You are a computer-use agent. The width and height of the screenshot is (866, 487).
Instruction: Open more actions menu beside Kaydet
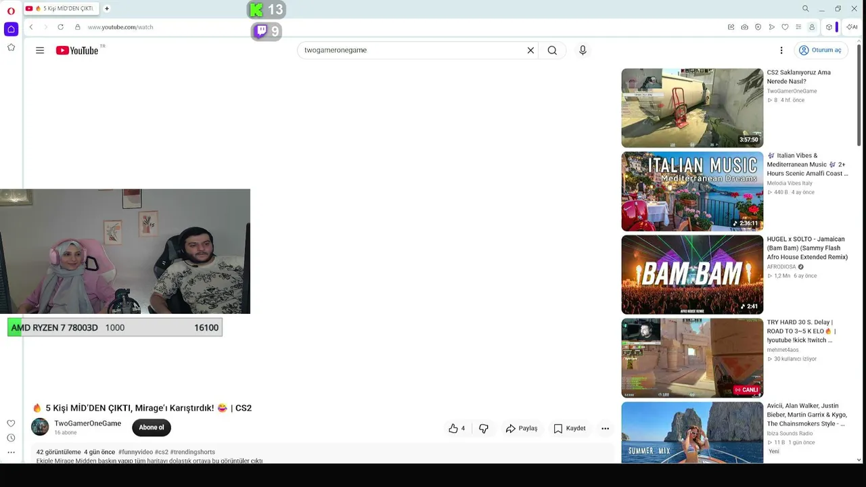coord(606,428)
